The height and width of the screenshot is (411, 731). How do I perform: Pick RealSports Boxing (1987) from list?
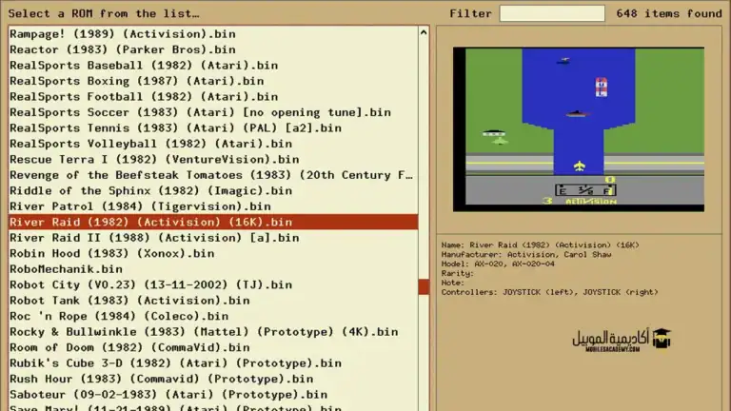(137, 81)
